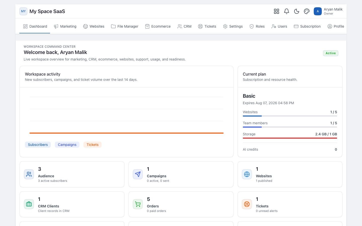Screen dimensions: 362x226
Task: Open the Marketing tab
Action: coord(65,26)
